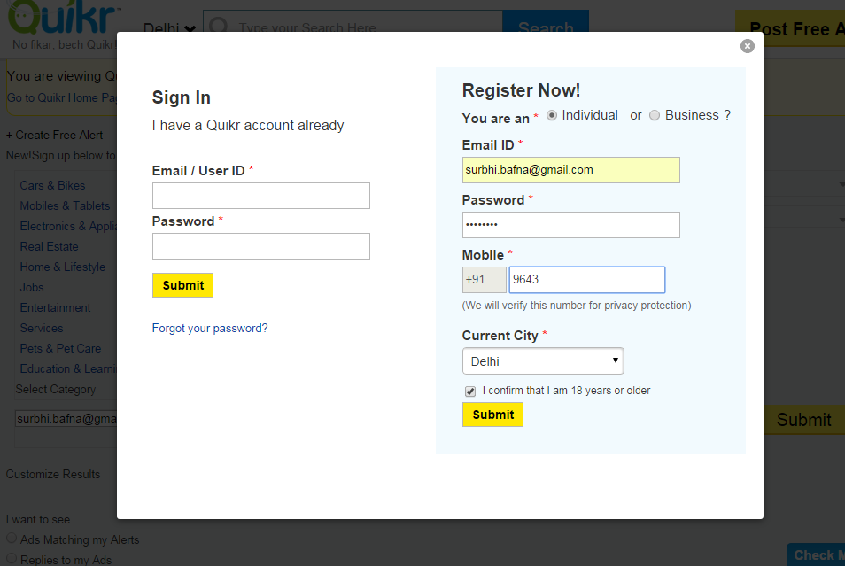Submit the Register Now form
The width and height of the screenshot is (845, 566).
click(492, 415)
